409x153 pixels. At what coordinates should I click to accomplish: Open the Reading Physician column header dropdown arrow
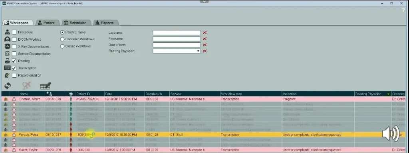[x=388, y=94]
